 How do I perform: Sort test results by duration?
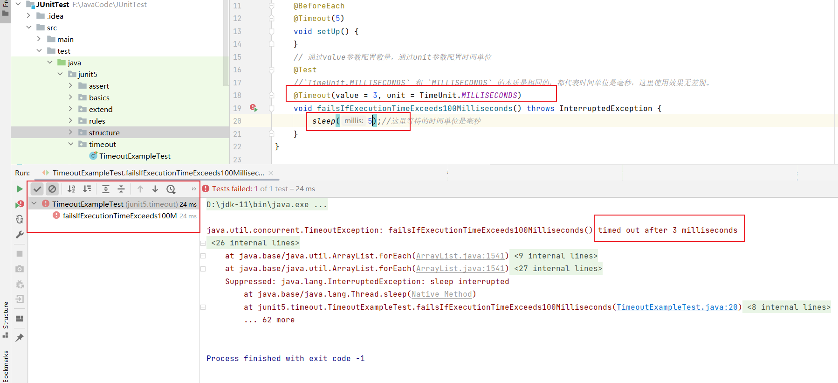[x=87, y=189]
